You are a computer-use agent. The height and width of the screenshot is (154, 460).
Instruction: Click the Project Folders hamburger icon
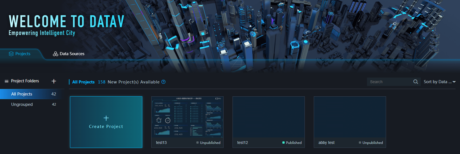tap(6, 81)
